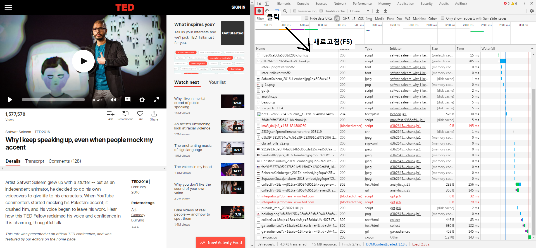Switch video to fullscreen
This screenshot has height=248, width=536.
click(x=156, y=100)
